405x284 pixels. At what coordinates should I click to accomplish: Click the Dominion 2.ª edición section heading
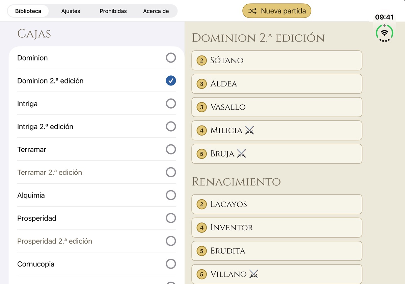(258, 38)
